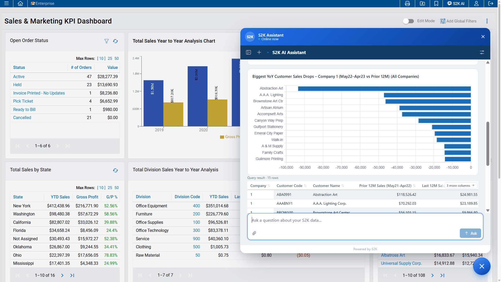Set Total Sales by State max rows to 25

click(x=110, y=188)
